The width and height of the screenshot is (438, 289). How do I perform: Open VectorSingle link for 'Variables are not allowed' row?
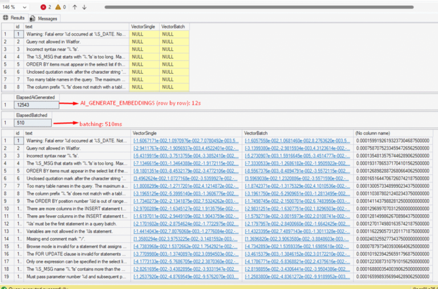(x=186, y=231)
